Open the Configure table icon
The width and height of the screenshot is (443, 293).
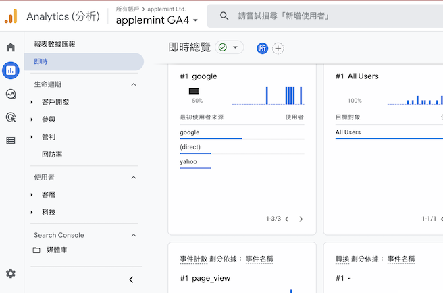11,140
